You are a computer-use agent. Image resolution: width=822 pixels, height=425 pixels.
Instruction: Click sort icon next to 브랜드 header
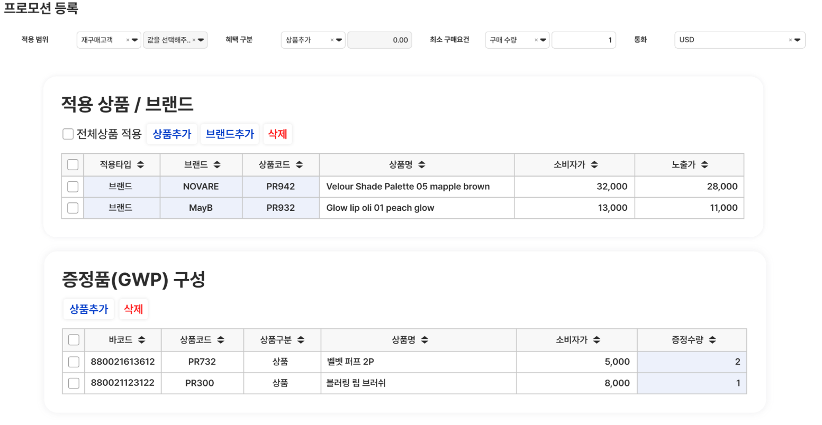(216, 165)
